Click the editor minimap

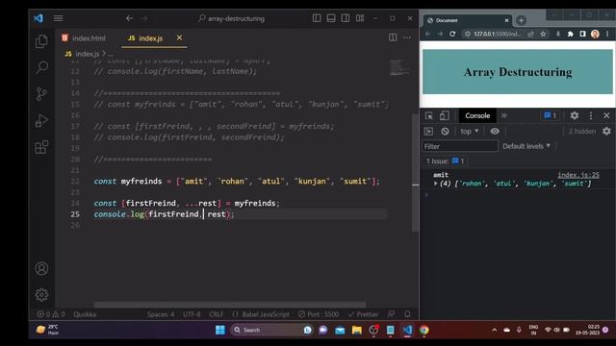tap(399, 67)
